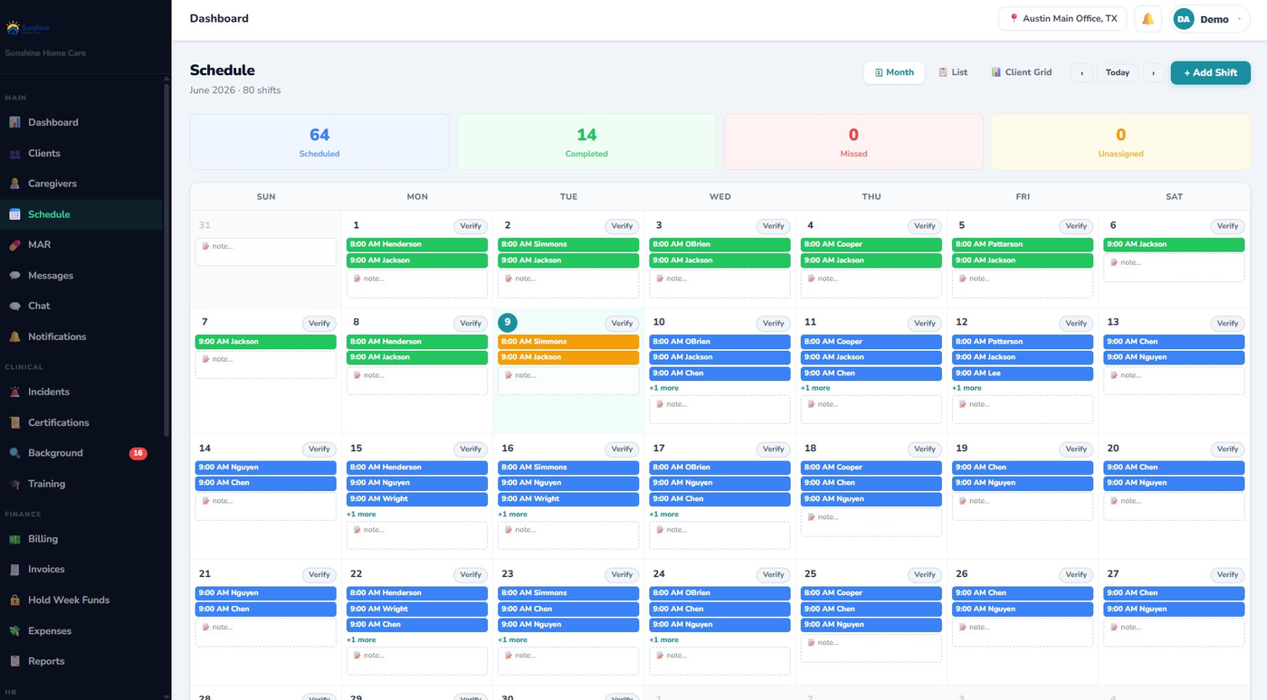Viewport: 1267px width, 700px height.
Task: Open the Dashboard sidebar icon
Action: point(14,122)
